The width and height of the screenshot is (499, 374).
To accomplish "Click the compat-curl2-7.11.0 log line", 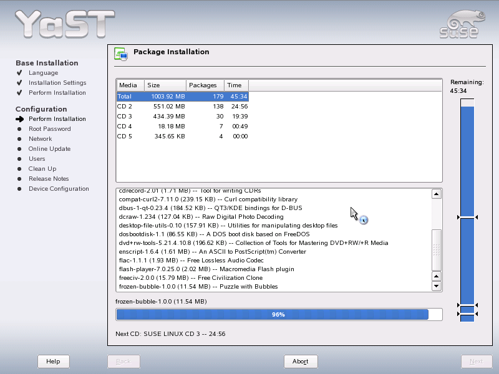I will (208, 199).
